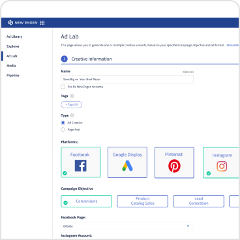Open Pipeline in sidebar
This screenshot has width=240, height=240.
coord(13,76)
